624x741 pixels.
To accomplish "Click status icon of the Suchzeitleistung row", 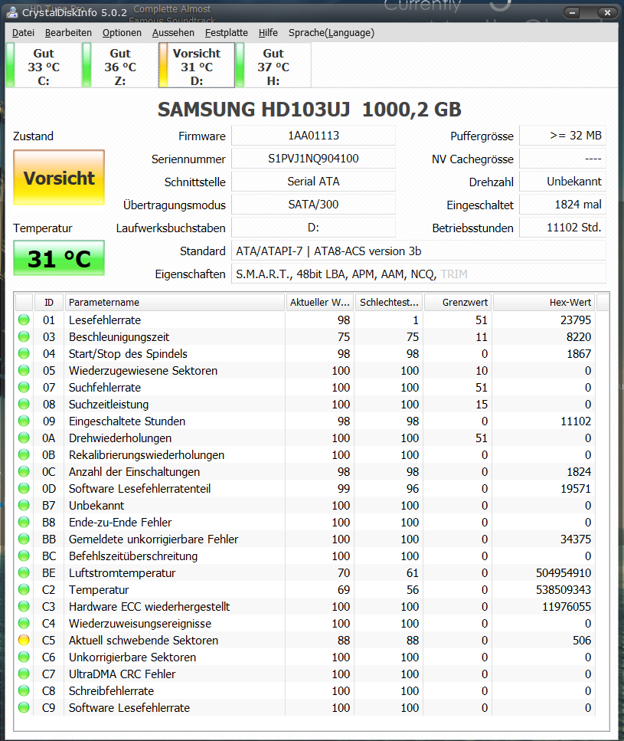I will pos(24,405).
